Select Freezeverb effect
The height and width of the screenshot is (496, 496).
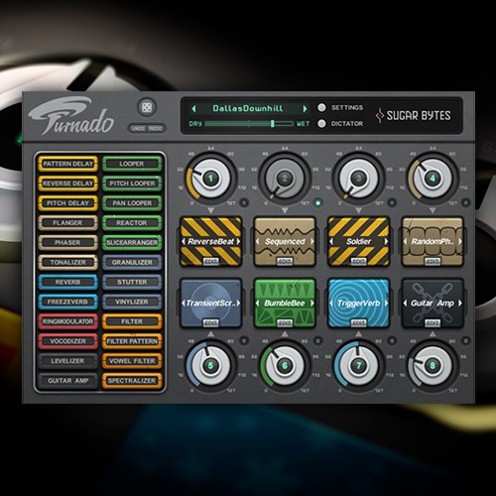(x=67, y=302)
